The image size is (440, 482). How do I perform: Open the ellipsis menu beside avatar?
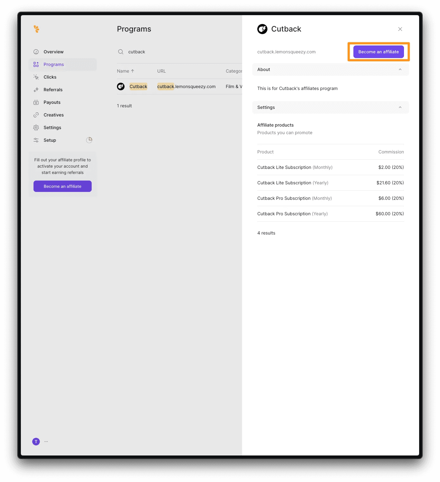(46, 442)
